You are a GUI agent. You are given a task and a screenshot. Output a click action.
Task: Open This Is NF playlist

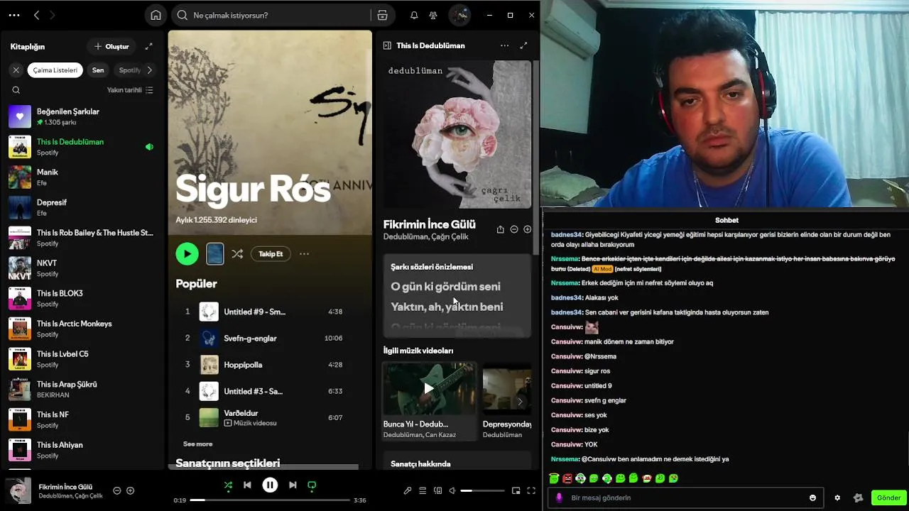[83, 419]
